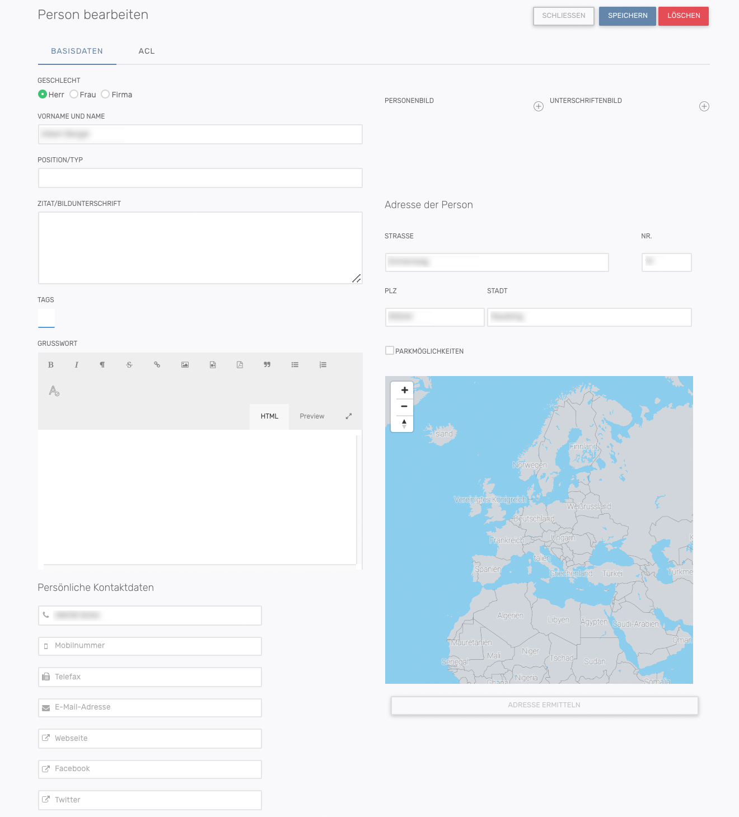Insert an image using the picture icon
Image resolution: width=739 pixels, height=817 pixels.
(185, 365)
